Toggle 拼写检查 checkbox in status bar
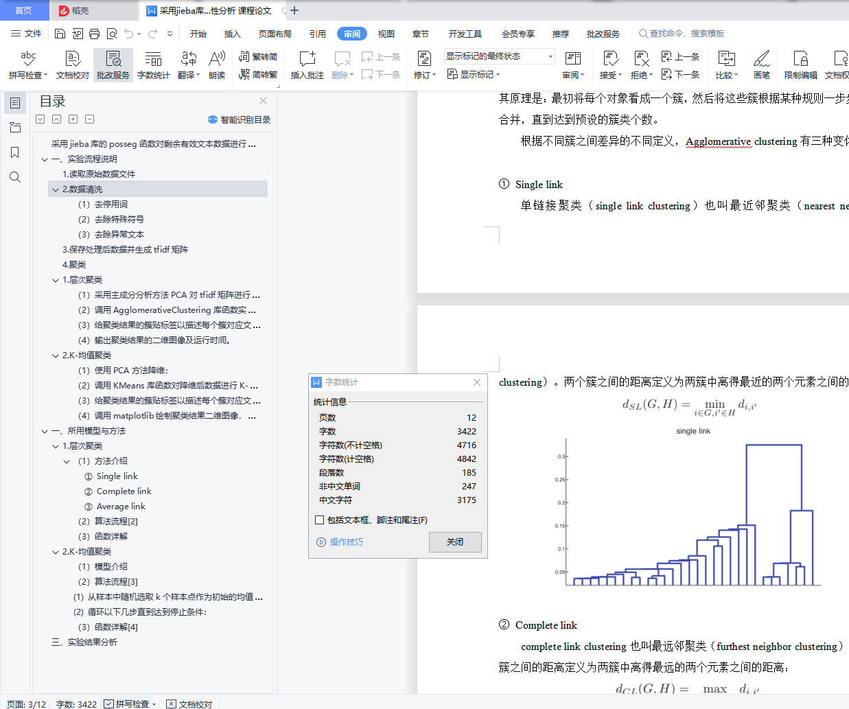849x709 pixels. 109,704
